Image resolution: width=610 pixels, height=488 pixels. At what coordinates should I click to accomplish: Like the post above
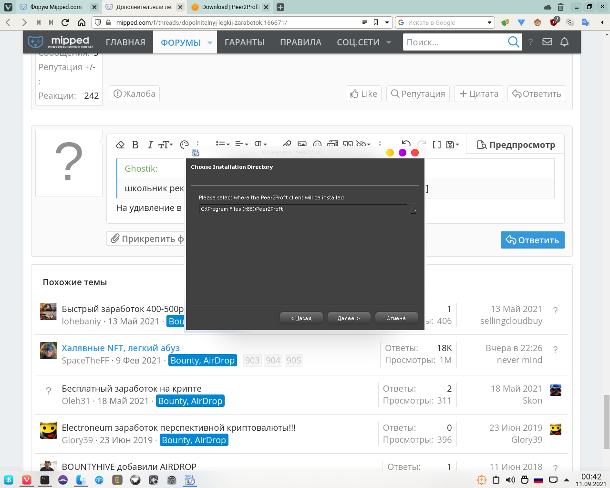tap(363, 93)
